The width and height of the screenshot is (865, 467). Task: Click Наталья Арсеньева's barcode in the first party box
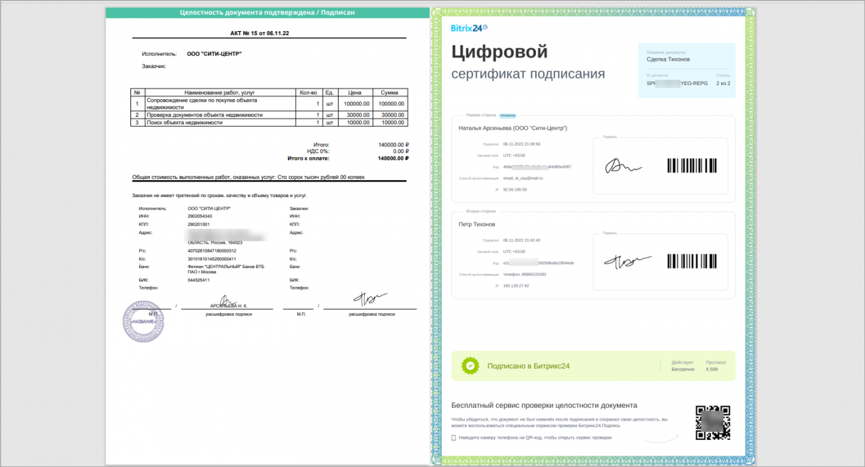(693, 165)
